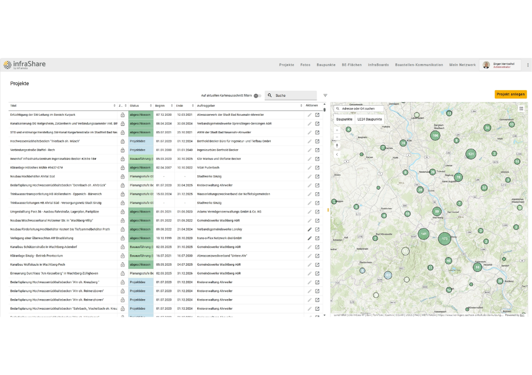Edit the Verlegung einer überwachten AW Druckleitung project
532x375 pixels.
[310, 238]
